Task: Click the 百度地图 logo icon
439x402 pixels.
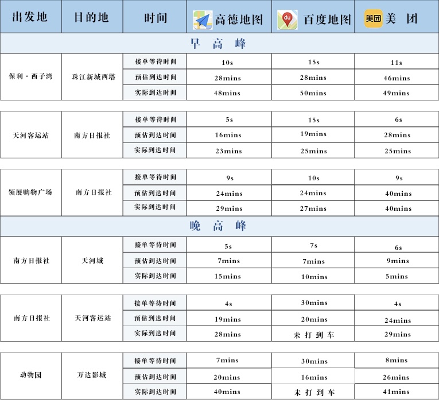Action: [287, 20]
